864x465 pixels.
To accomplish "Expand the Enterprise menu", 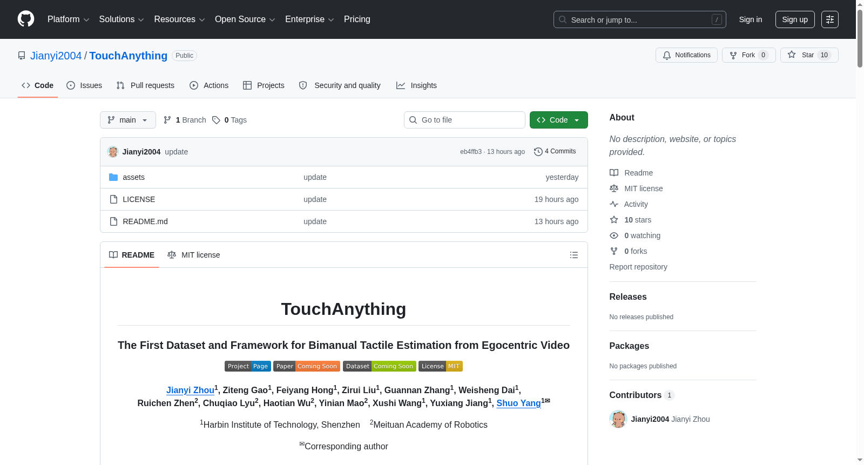I will pos(309,19).
